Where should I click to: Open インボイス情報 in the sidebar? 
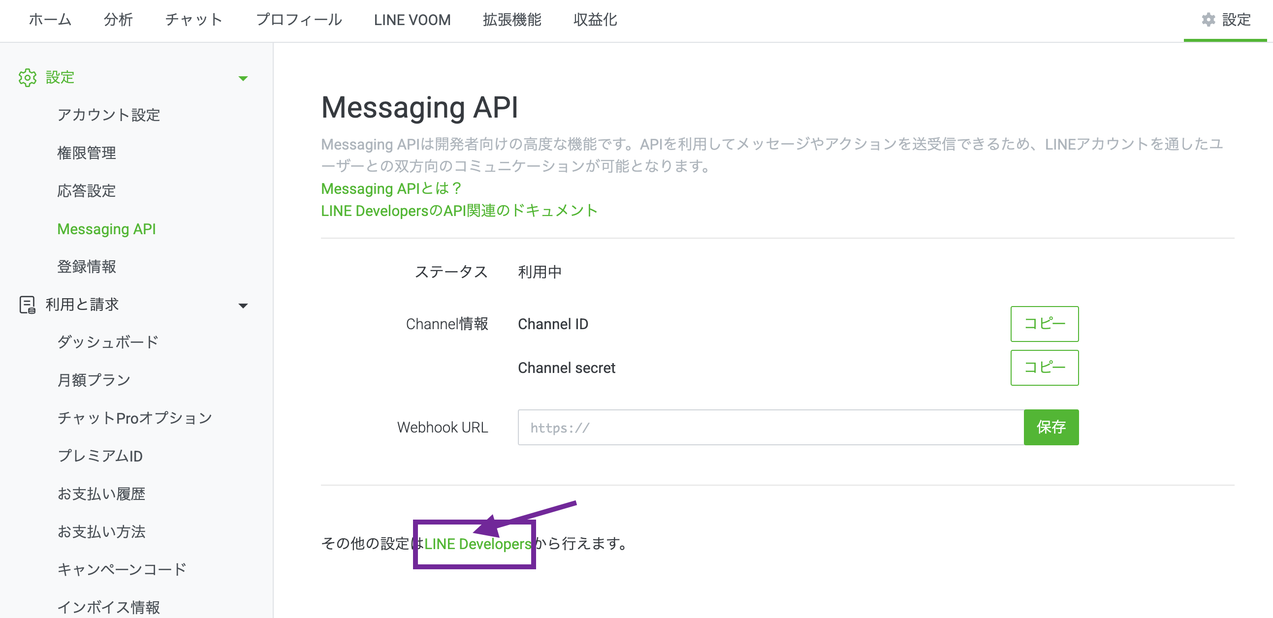pyautogui.click(x=109, y=607)
